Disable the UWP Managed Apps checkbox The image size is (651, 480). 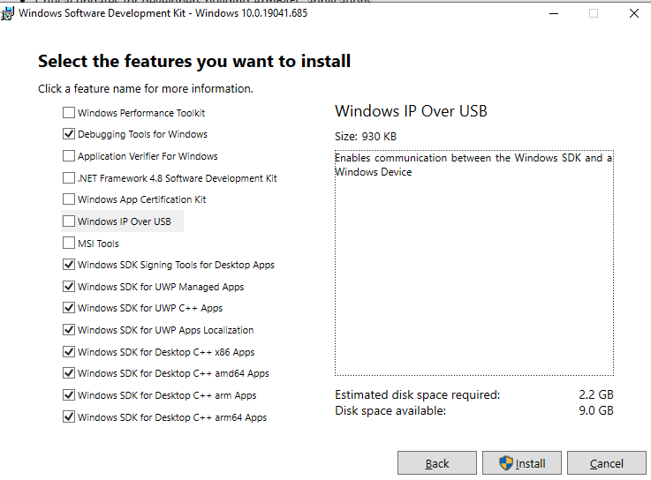point(69,287)
